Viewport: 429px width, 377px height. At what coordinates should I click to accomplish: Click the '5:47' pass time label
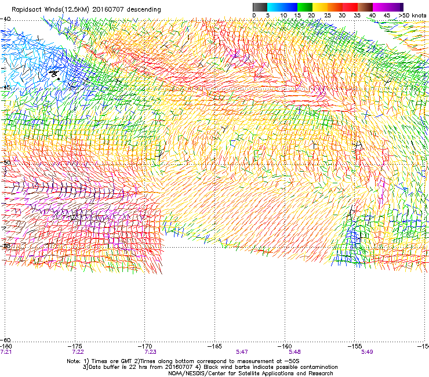coord(242,352)
